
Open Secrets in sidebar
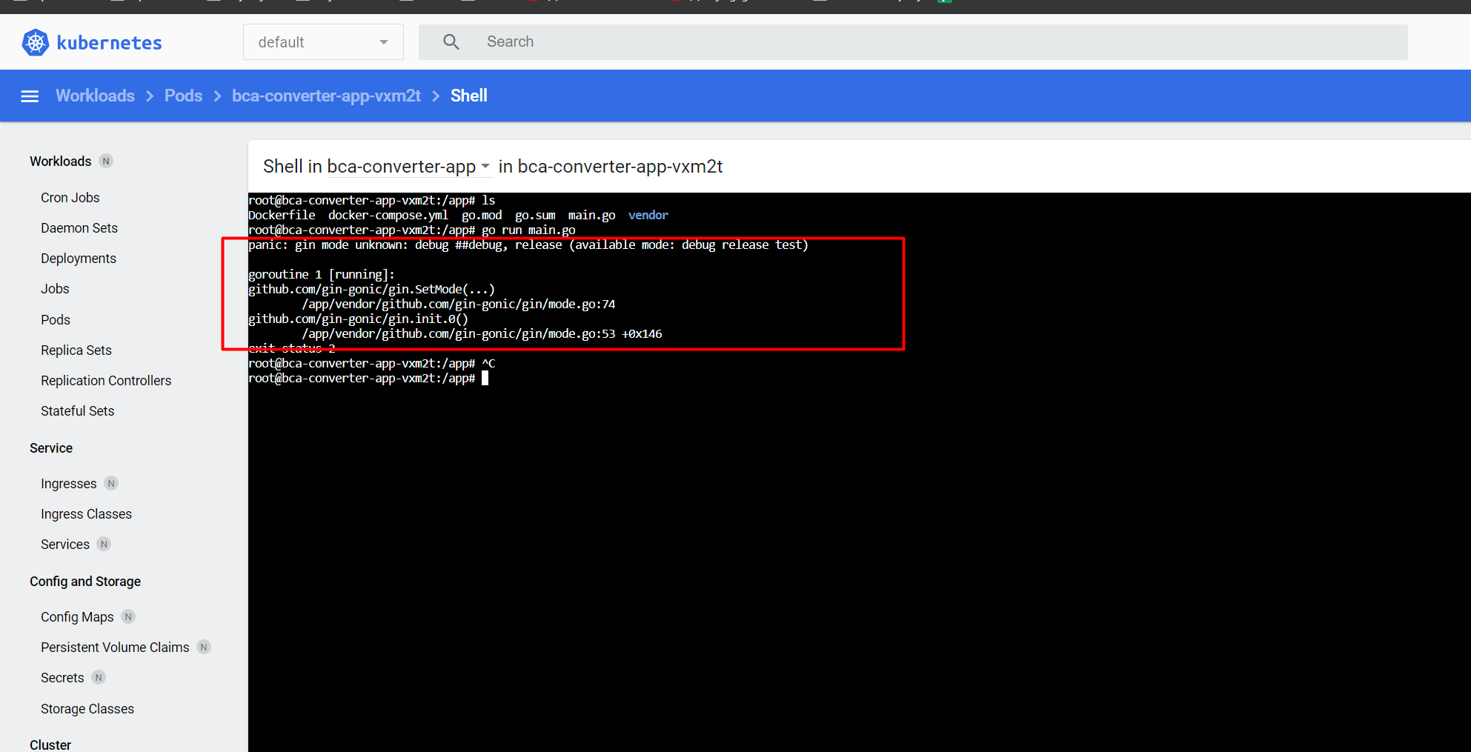tap(62, 678)
